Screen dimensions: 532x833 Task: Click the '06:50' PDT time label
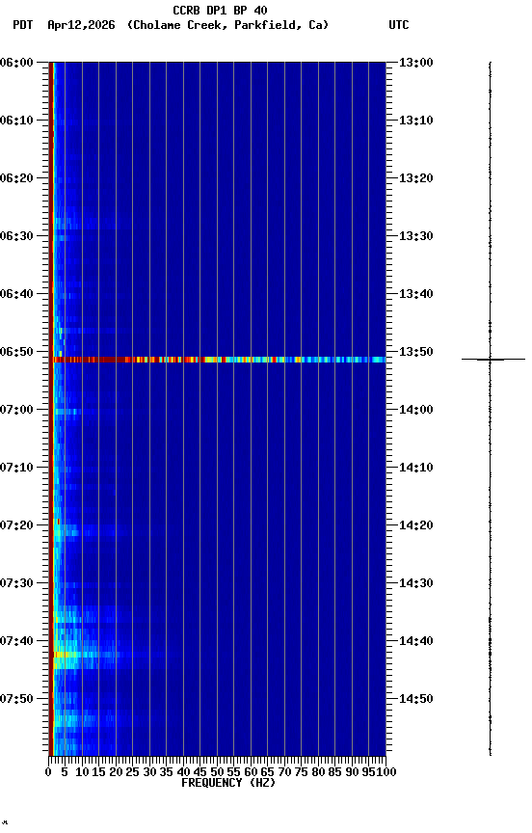[16, 352]
